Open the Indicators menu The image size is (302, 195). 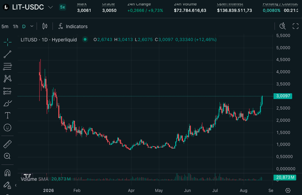pos(73,26)
